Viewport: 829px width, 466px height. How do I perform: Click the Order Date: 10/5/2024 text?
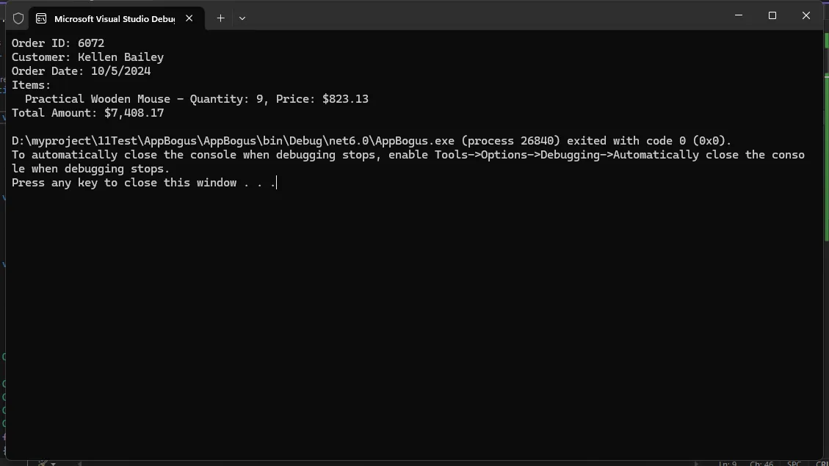point(81,71)
